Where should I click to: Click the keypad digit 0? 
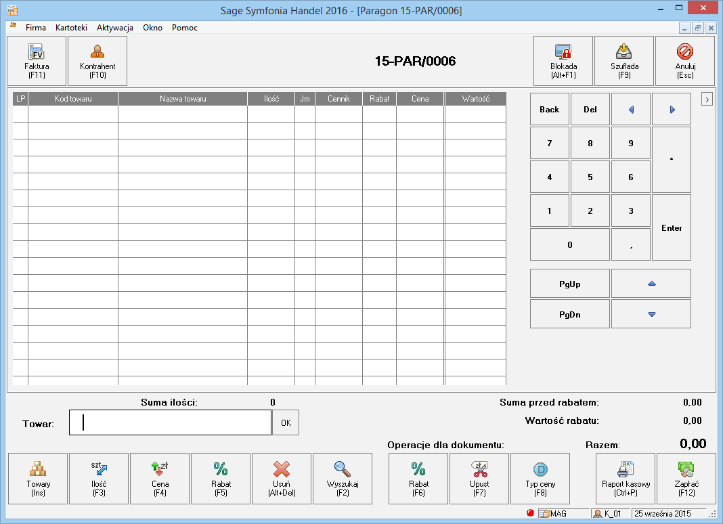coord(570,244)
